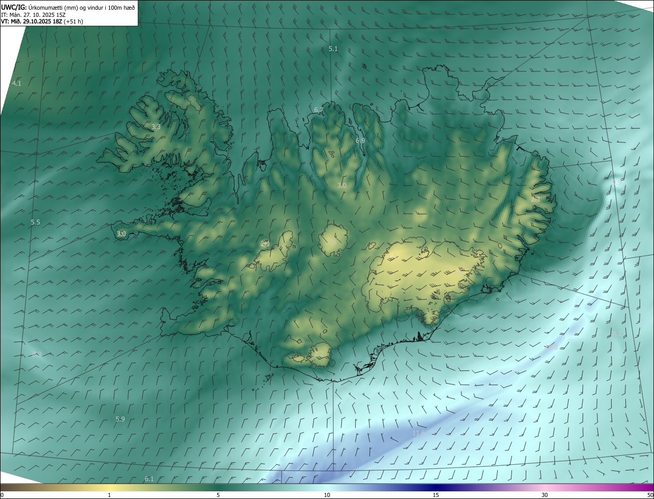Click the 'UWC/IG: Úrkomumætti (mm)' title line
Screen dimensions: 654x499
[x=68, y=8]
